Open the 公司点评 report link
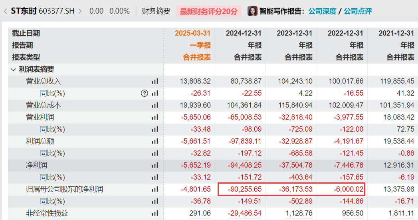Screen dimensions: 418x220 358,11
